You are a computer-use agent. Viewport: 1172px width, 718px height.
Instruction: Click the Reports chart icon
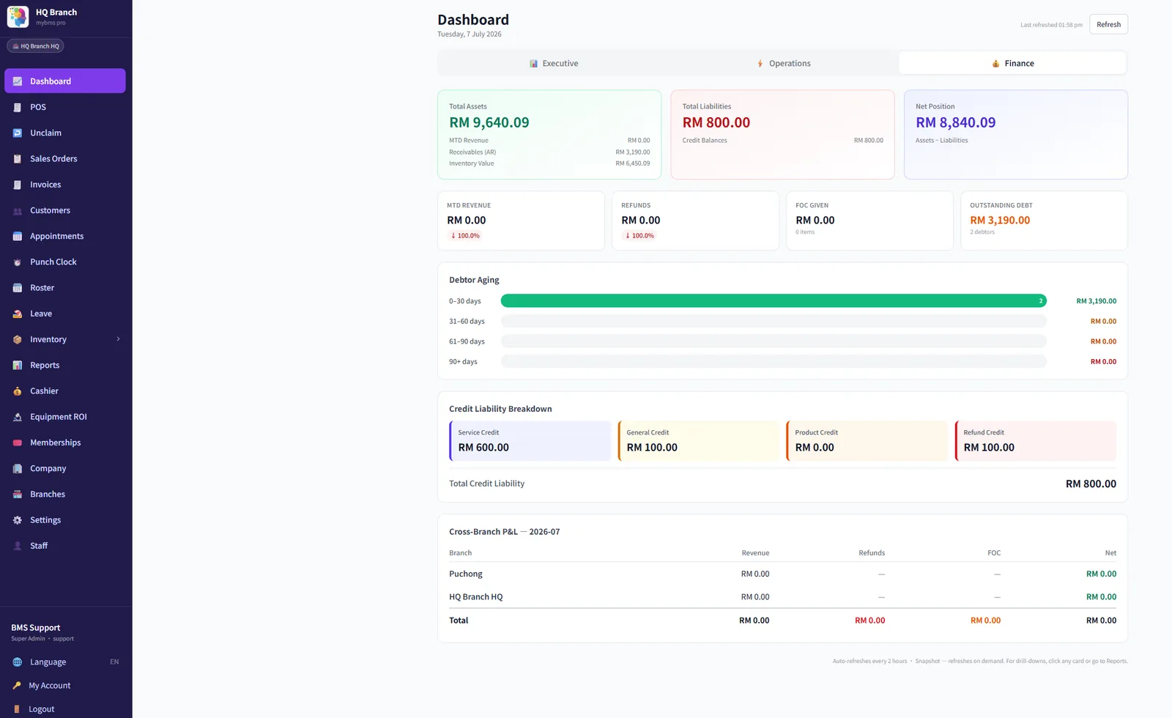click(x=18, y=365)
